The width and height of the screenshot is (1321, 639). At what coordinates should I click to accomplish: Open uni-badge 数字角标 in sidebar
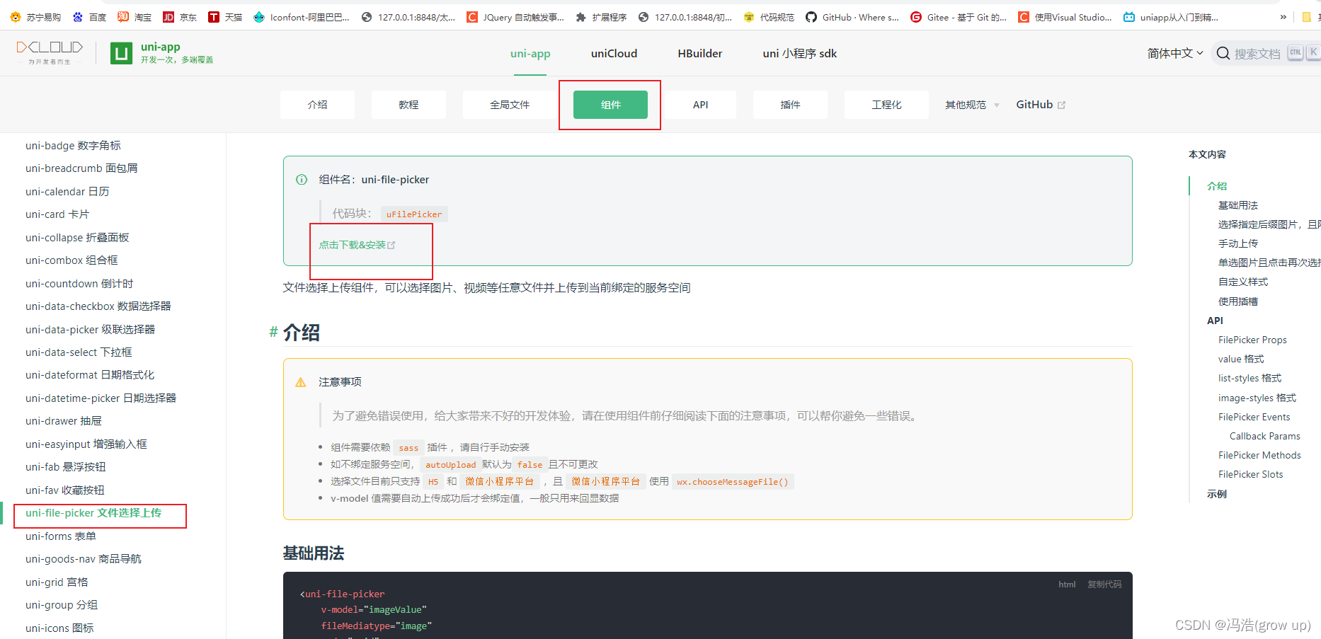pyautogui.click(x=73, y=146)
